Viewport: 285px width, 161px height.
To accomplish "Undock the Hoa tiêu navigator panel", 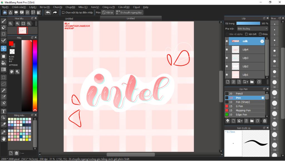I will click(x=32, y=18).
